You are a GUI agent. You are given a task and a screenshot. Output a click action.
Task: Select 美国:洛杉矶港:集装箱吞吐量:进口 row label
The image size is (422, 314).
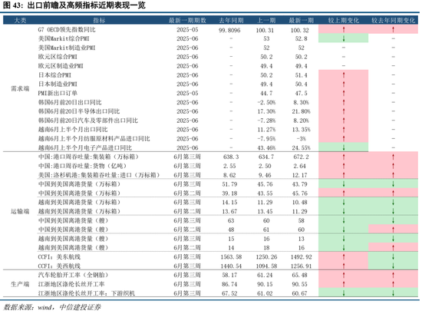[x=99, y=175]
